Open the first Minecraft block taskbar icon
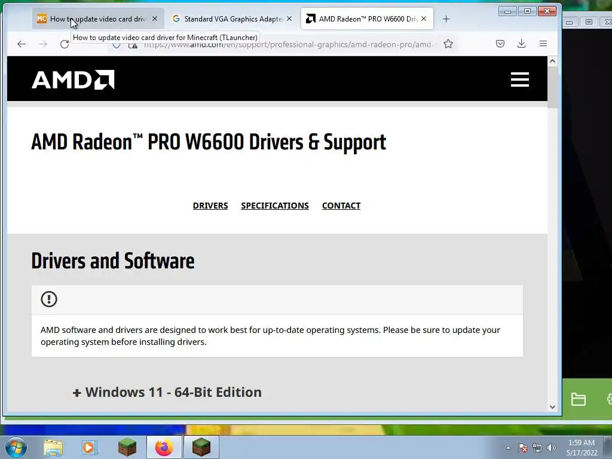612x459 pixels. point(127,447)
